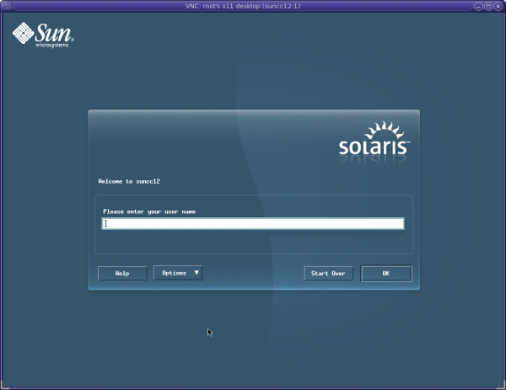Viewport: 506px width, 390px height.
Task: Click the Sun Microsystems logo
Action: pyautogui.click(x=43, y=35)
